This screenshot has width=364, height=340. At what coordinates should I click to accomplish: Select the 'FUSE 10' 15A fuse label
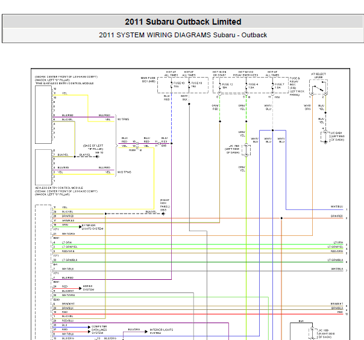point(179,85)
